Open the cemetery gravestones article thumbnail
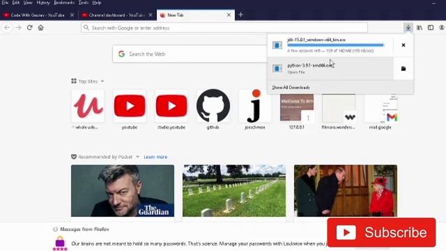 point(234,190)
